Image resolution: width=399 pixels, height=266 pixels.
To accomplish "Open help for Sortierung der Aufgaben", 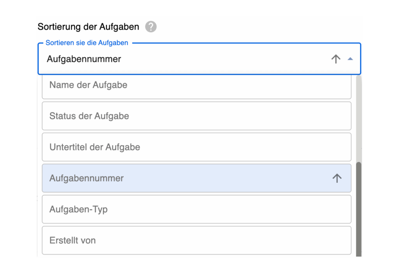I will coord(151,26).
